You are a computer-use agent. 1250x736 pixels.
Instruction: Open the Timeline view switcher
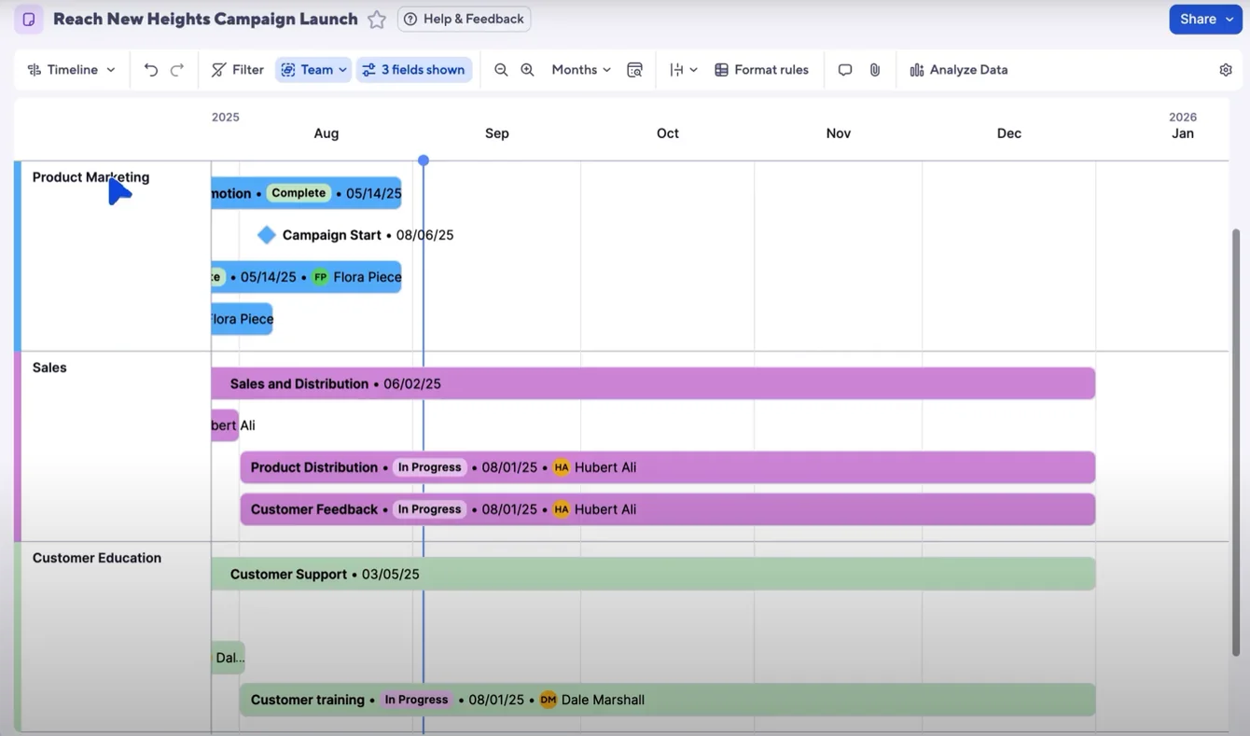click(x=72, y=70)
